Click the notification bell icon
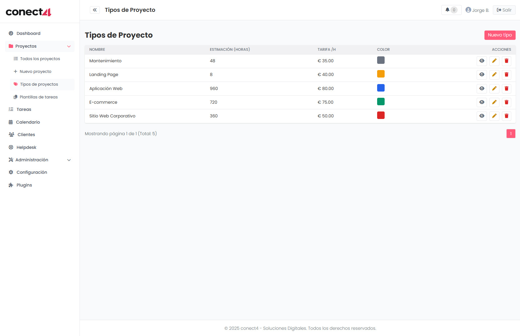The height and width of the screenshot is (336, 520). click(x=448, y=10)
